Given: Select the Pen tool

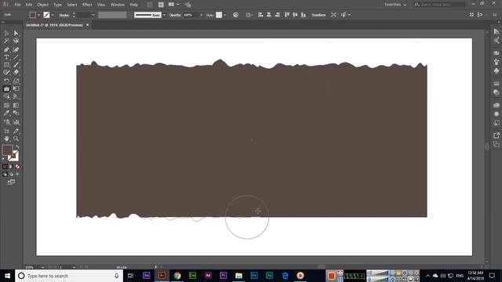Looking at the screenshot, I should tap(6, 49).
